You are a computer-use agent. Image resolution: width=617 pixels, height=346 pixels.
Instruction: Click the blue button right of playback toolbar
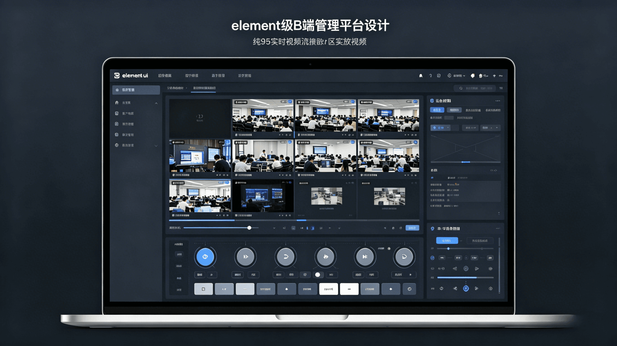click(412, 228)
